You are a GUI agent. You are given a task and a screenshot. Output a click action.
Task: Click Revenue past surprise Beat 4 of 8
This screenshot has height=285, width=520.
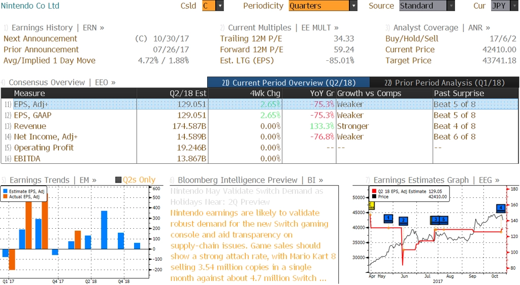pyautogui.click(x=454, y=126)
